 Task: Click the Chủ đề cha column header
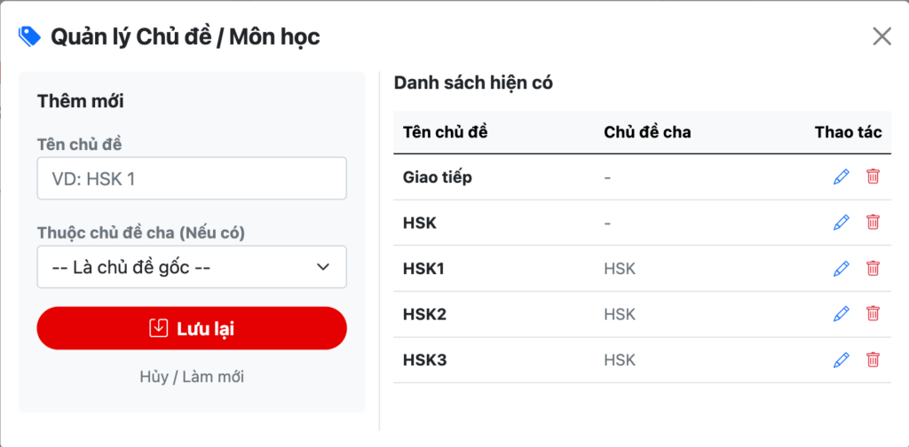click(x=647, y=132)
